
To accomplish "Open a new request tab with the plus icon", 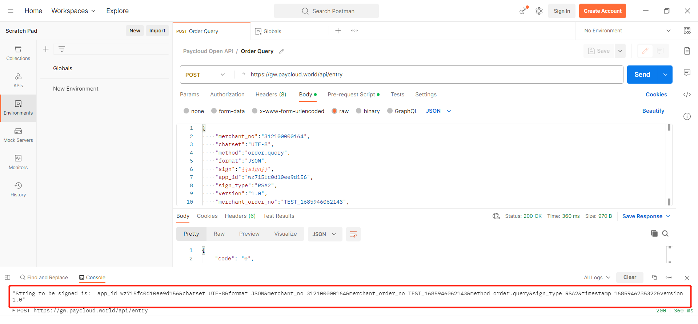I will pyautogui.click(x=338, y=31).
